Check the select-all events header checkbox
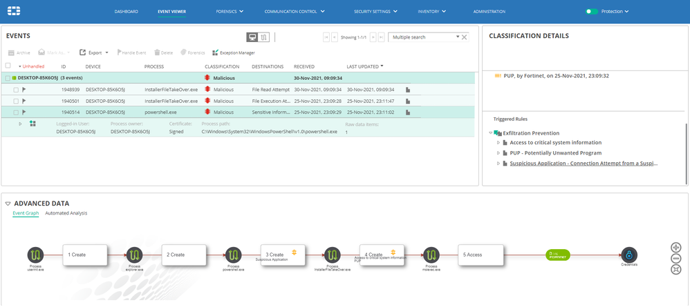Screen dimensions: 690x307 (x=8, y=66)
